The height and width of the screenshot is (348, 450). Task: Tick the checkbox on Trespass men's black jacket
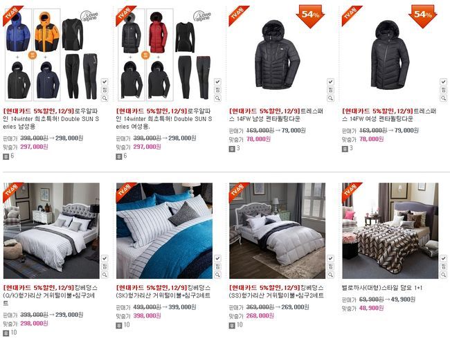(x=331, y=82)
